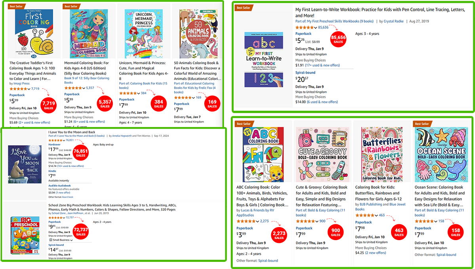This screenshot has height=269, width=475.
Task: Open the Big Preschool workbook cover image
Action: point(25,234)
